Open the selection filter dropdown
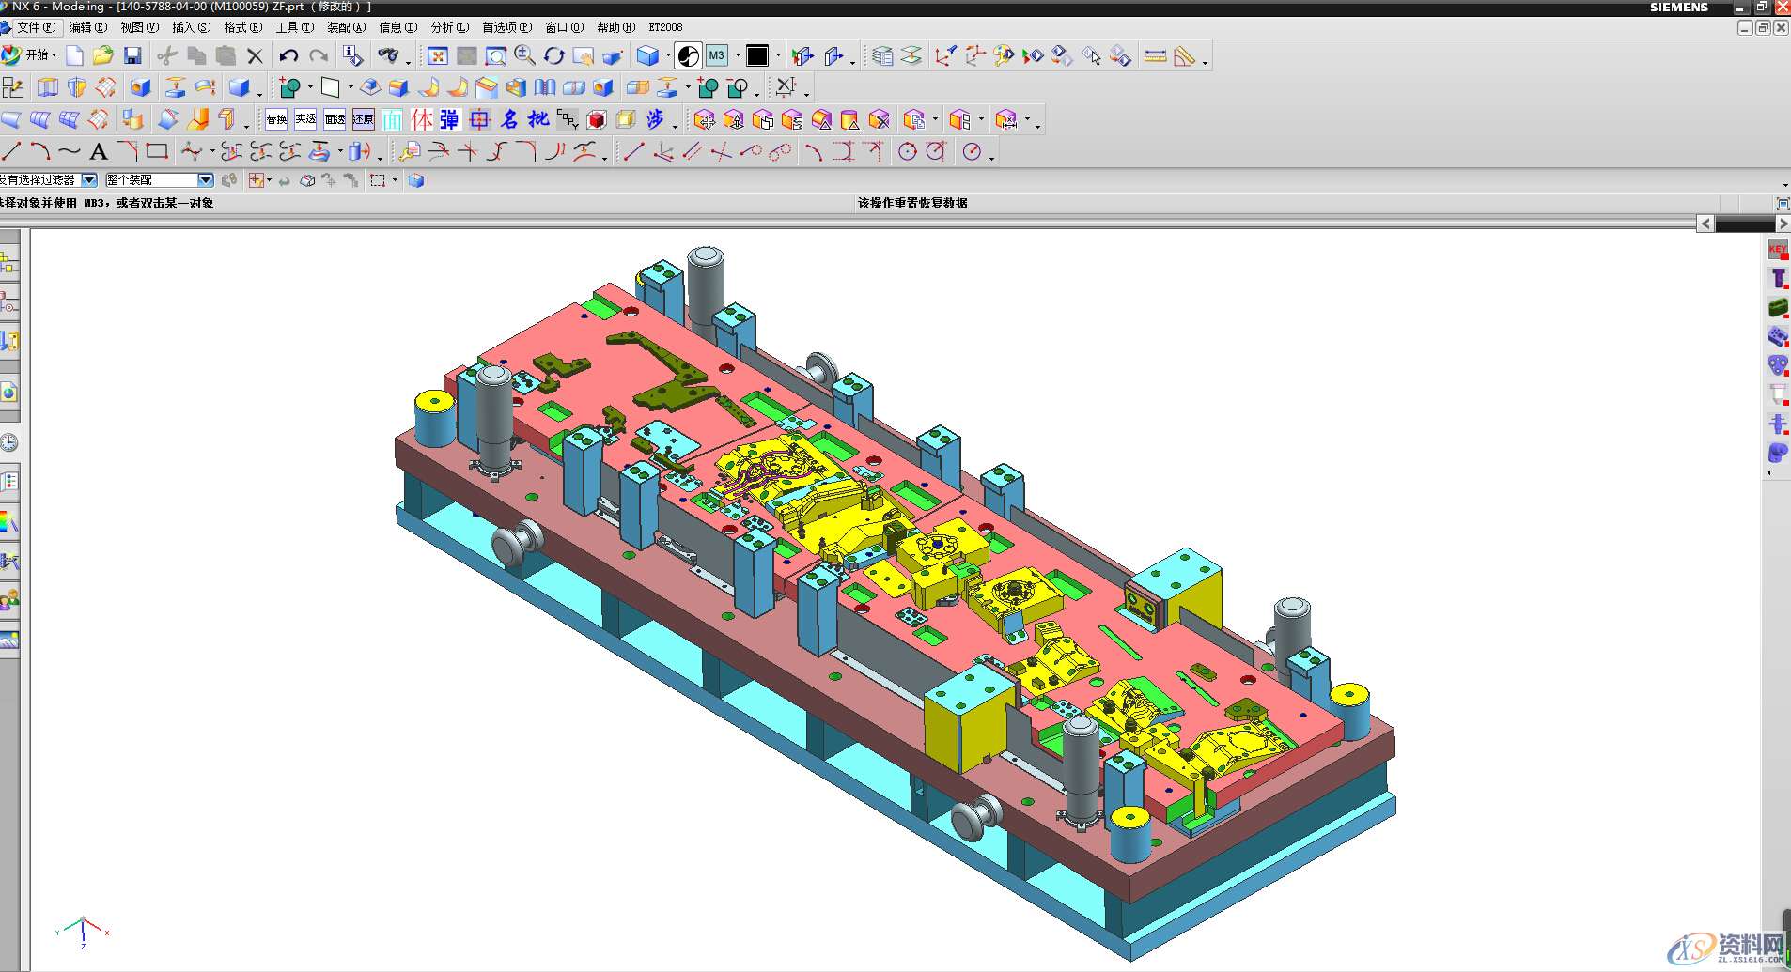The height and width of the screenshot is (972, 1791). tap(89, 180)
